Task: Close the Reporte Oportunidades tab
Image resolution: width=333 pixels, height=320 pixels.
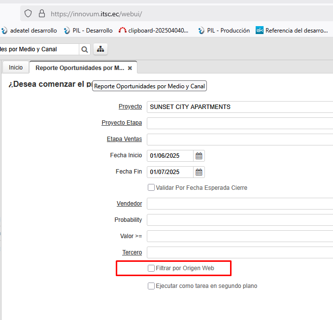Action: [130, 68]
